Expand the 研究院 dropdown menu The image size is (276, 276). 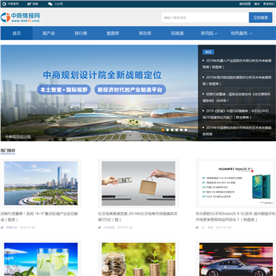click(x=209, y=33)
